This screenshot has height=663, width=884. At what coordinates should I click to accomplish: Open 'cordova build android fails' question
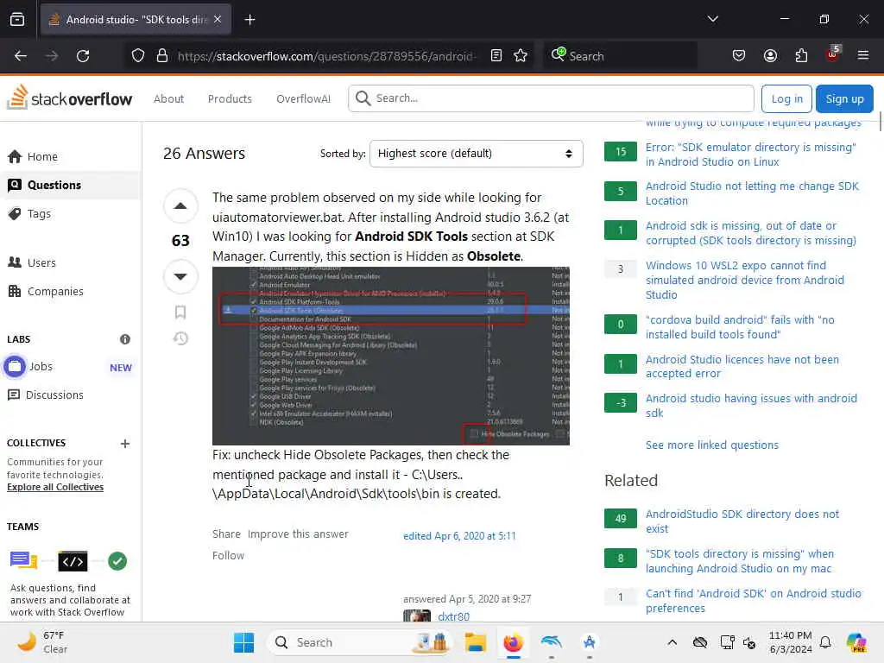click(740, 327)
